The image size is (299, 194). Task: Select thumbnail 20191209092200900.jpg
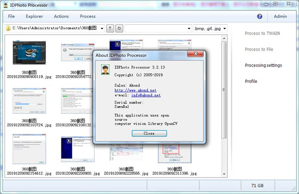(x=78, y=149)
